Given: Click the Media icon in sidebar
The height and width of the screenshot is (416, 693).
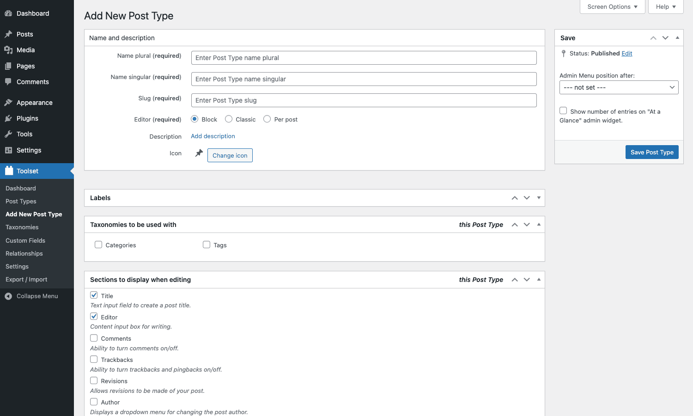Looking at the screenshot, I should [x=8, y=50].
